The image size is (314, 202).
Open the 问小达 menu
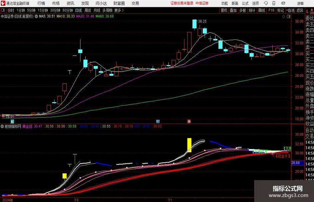coord(101,3)
